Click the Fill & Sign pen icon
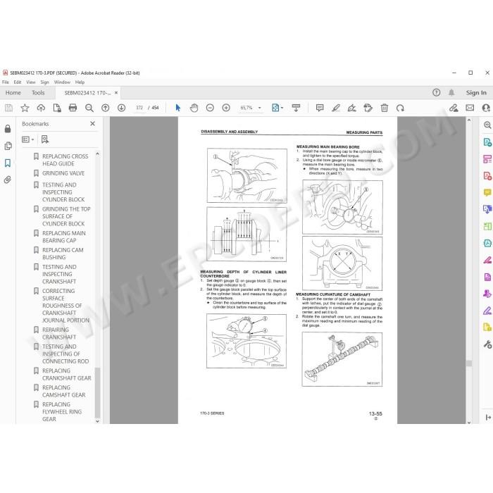Viewport: 493px width, 493px height. pos(352,108)
